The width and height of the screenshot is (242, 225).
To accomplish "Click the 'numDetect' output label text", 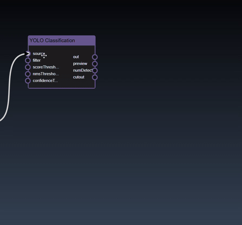I will click(82, 70).
